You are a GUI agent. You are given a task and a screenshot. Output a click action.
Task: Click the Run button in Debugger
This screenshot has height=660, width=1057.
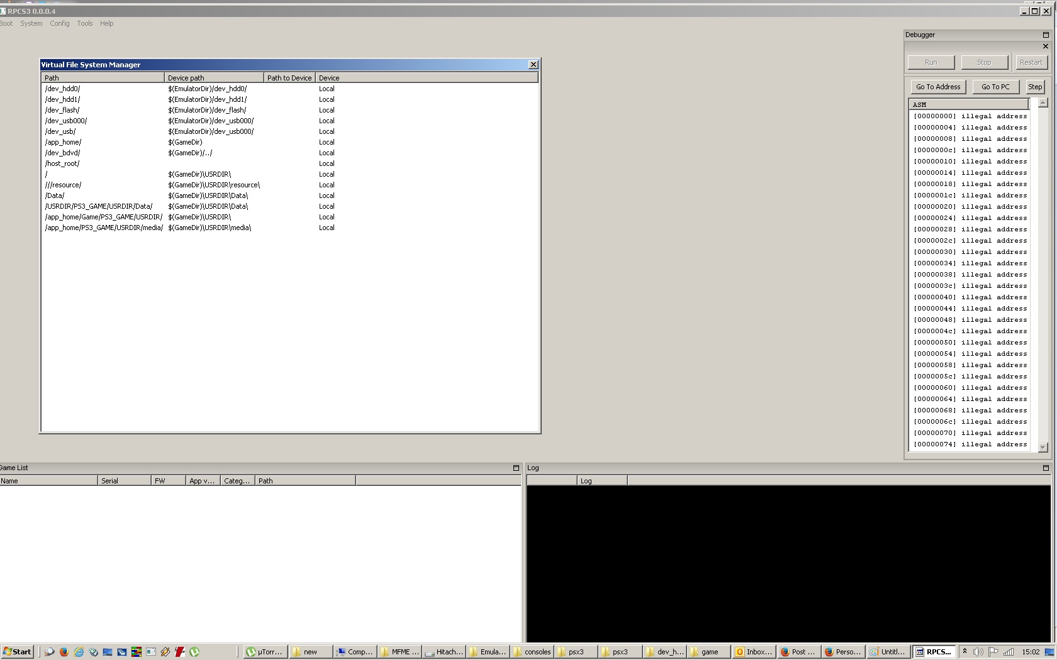tap(931, 62)
